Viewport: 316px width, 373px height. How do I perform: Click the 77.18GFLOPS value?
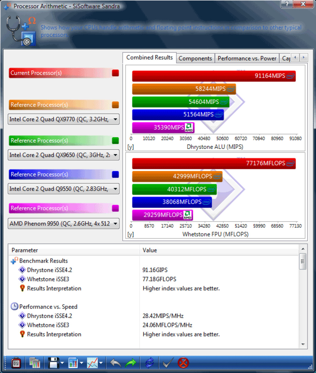click(x=159, y=279)
